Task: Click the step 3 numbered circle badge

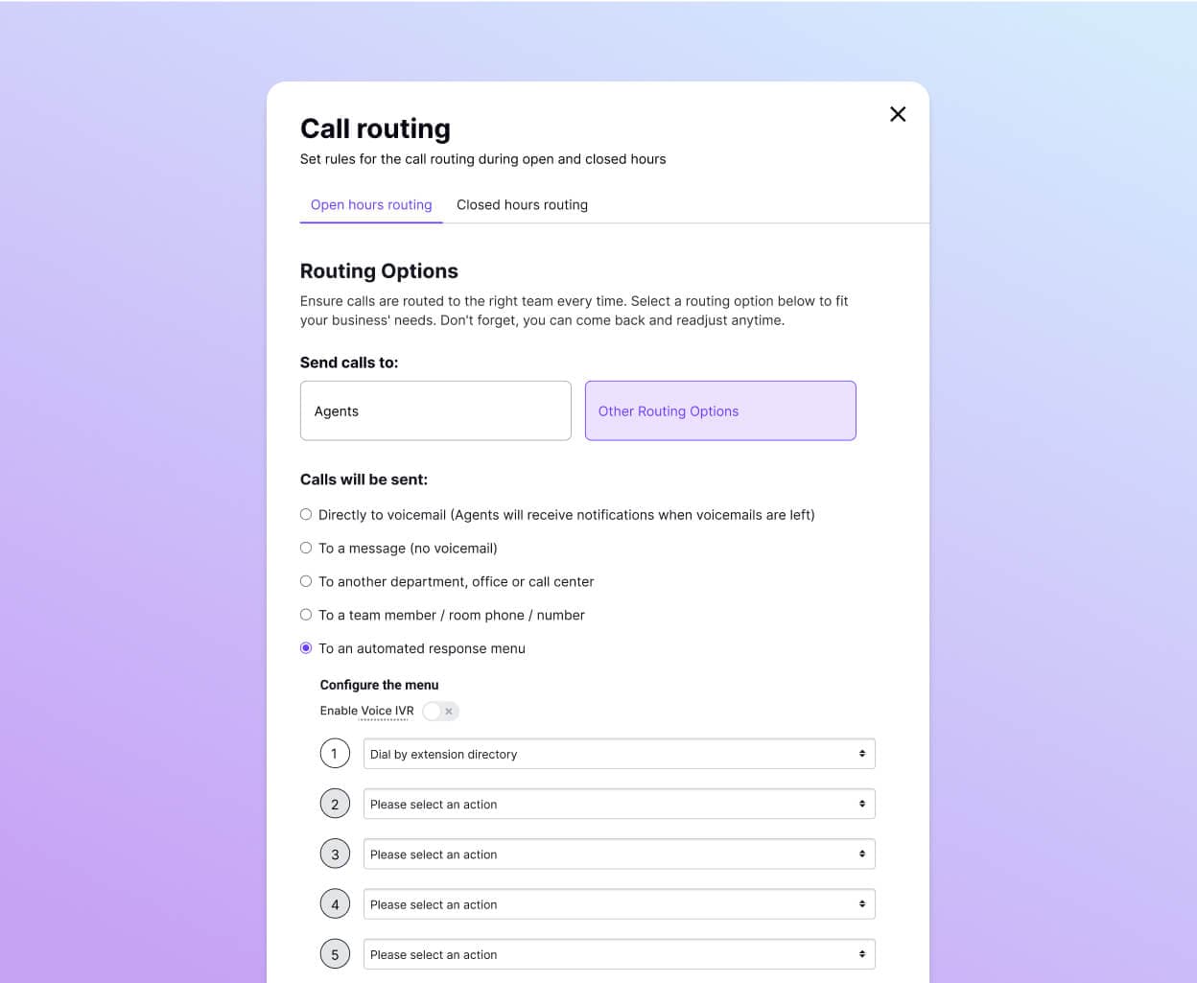Action: click(x=335, y=853)
